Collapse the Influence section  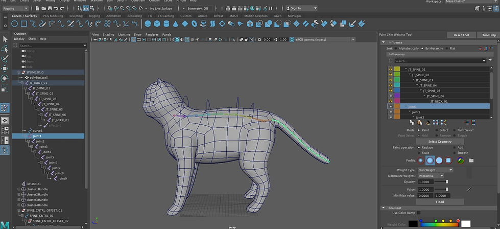(383, 42)
